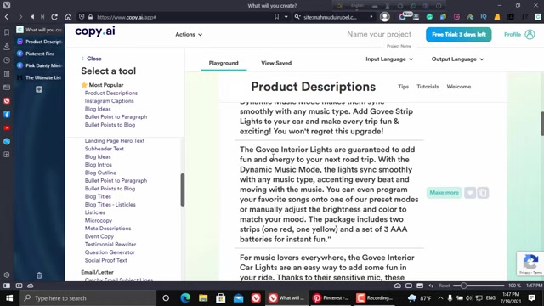Select the Playground tab
This screenshot has height=306, width=544.
click(x=224, y=63)
